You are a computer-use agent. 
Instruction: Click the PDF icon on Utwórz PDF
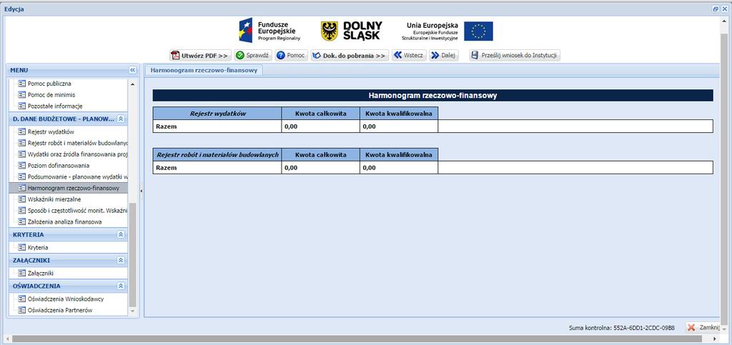click(x=175, y=56)
